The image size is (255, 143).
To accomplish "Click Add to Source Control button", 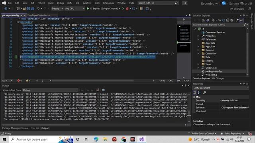I will (x=202, y=133).
